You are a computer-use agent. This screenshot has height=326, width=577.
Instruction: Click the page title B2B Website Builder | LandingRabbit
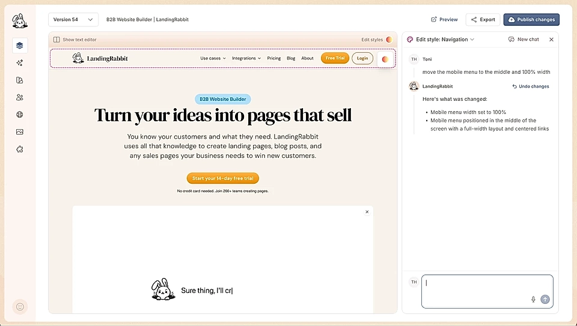148,19
